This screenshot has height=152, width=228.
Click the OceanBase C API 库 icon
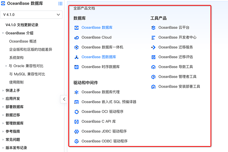(76, 122)
